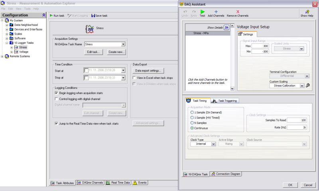Select the N Samples acquisition mode
Screen dimensions: 319x191
click(193, 123)
